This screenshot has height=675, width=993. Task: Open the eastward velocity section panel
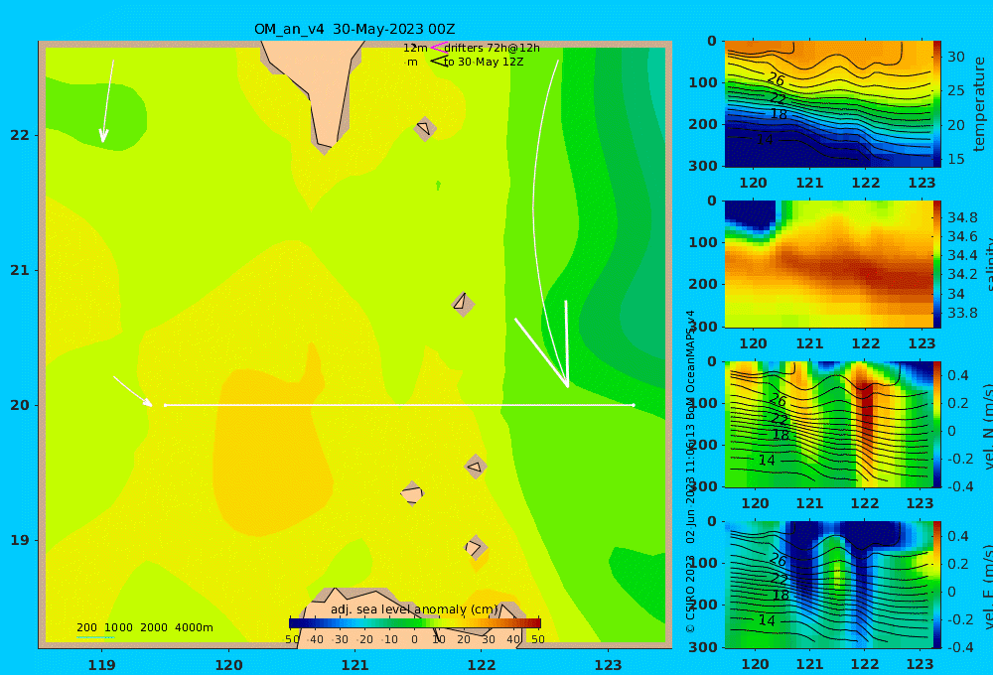tap(828, 585)
